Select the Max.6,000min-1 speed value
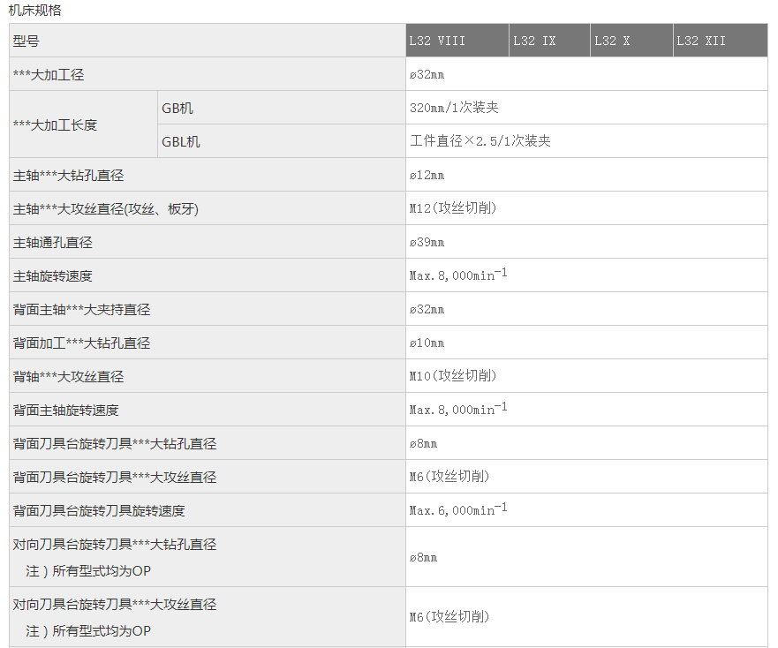Viewport: 778px width, 648px height. pos(457,510)
